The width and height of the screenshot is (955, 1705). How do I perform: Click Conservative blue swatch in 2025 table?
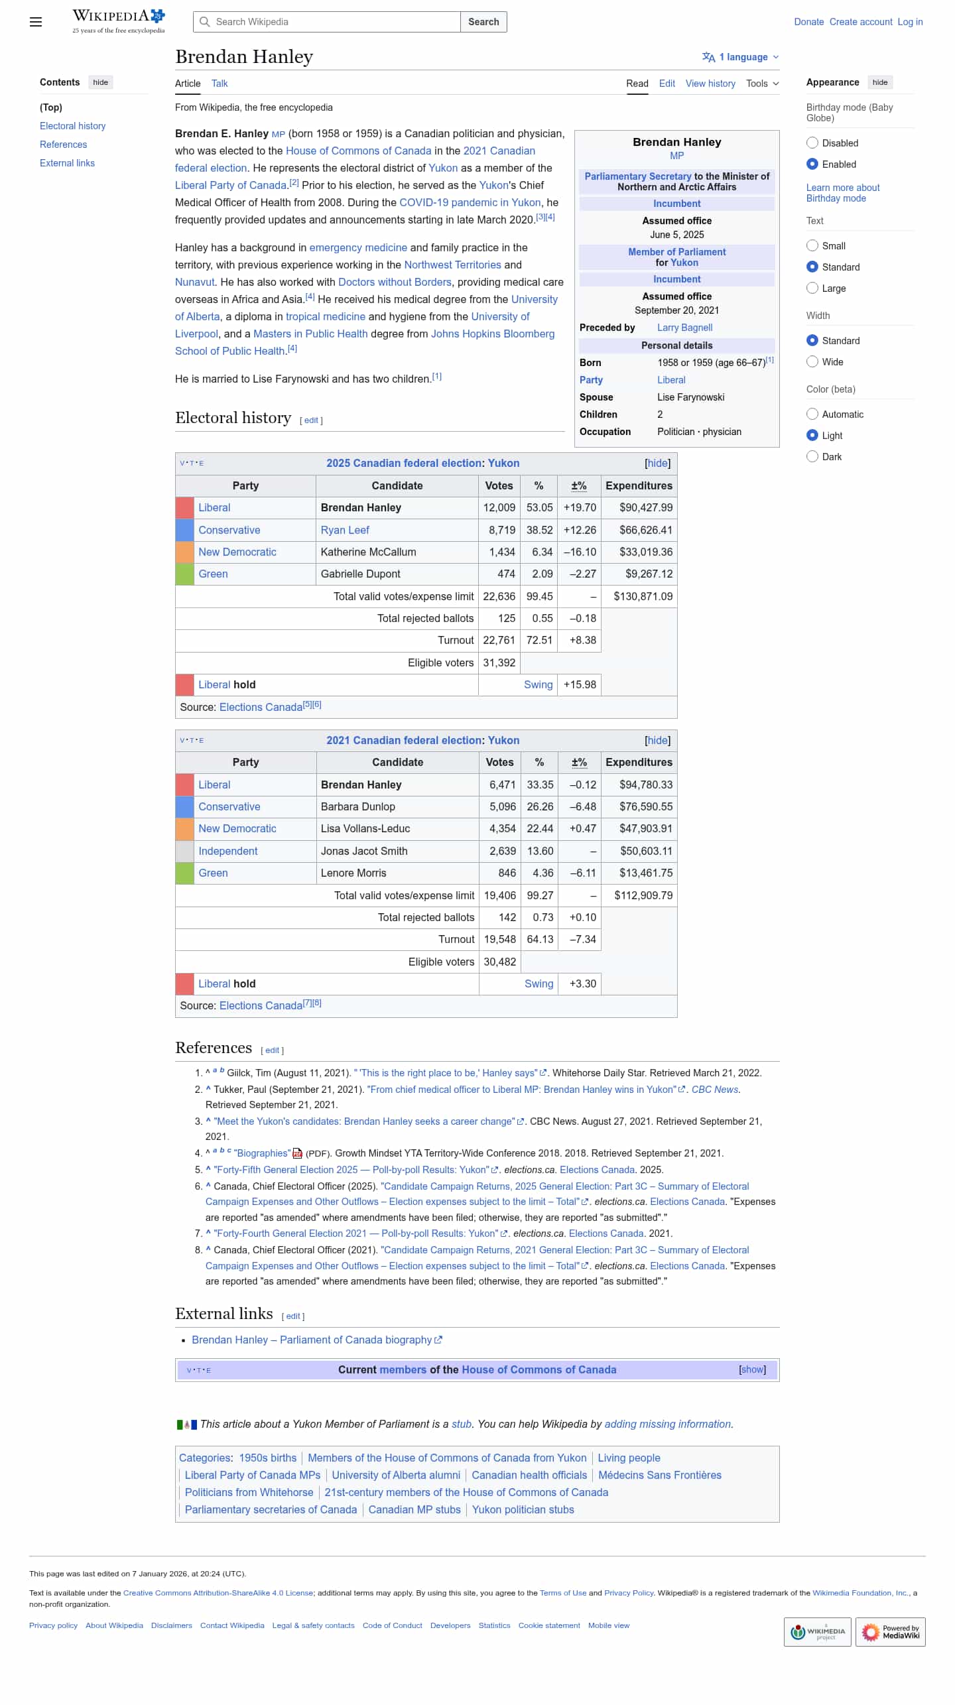click(x=184, y=530)
